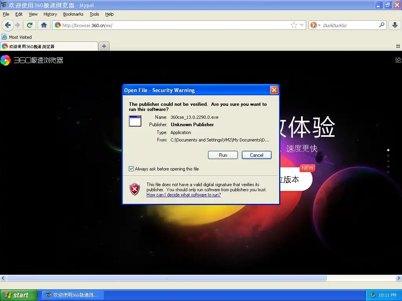Reload the page with the refresh icon

pos(29,25)
